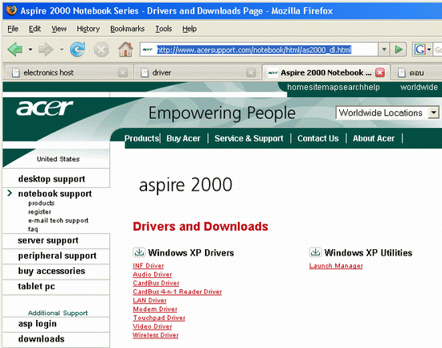Open the address bar URL history dropdown
The width and height of the screenshot is (442, 348).
tap(384, 50)
